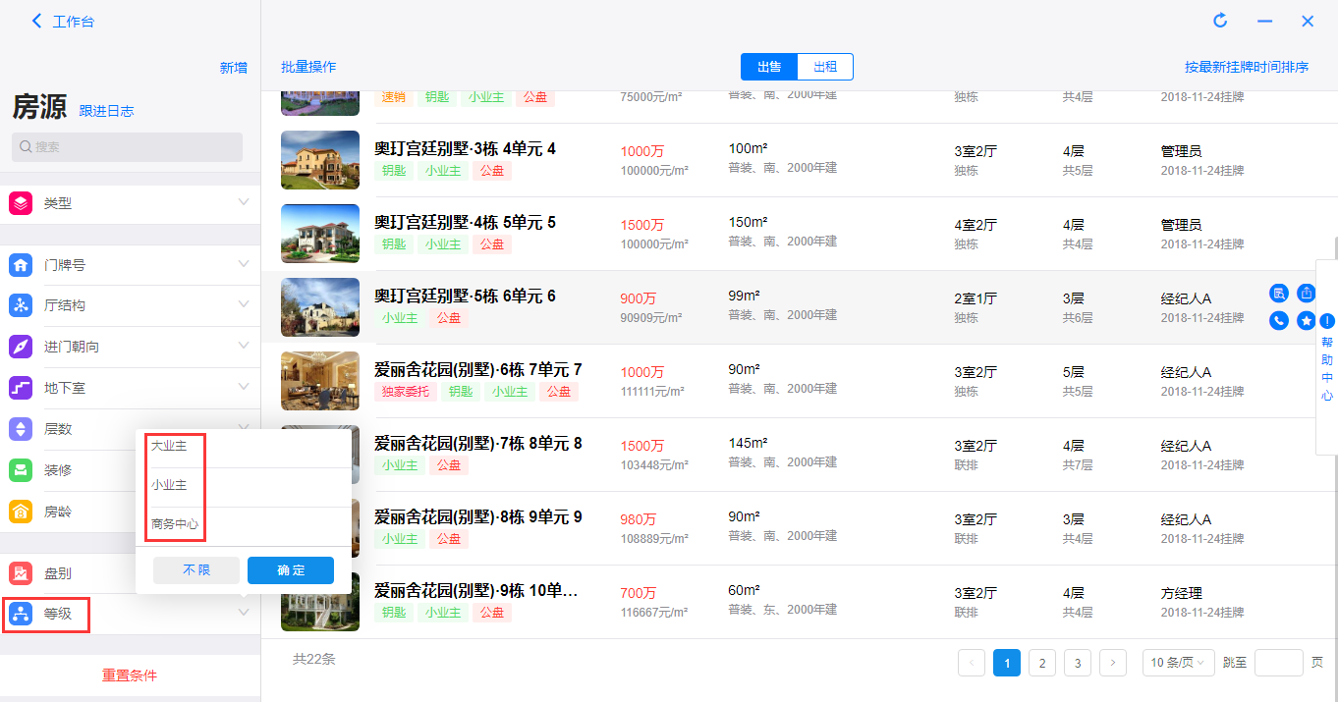This screenshot has height=702, width=1338.
Task: Expand the 层数 filter chevron
Action: click(244, 428)
